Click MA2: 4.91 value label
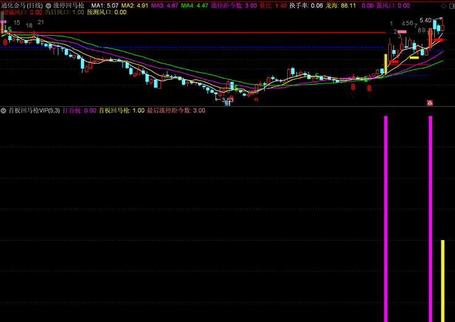The height and width of the screenshot is (322, 455). pos(135,6)
